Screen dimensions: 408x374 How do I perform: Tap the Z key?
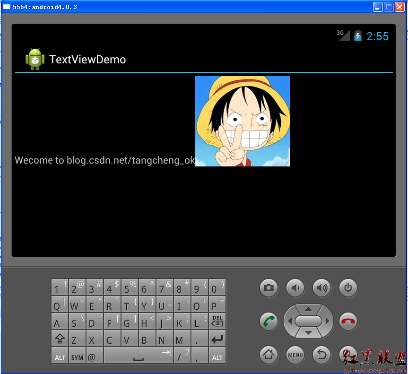(x=77, y=339)
